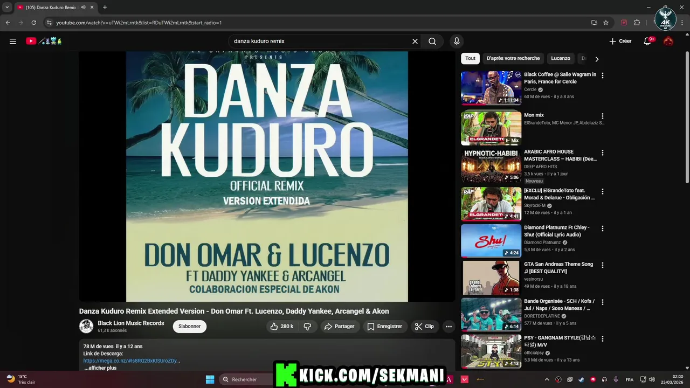Like the video with 280 k likes
690x388 pixels.
[282, 326]
